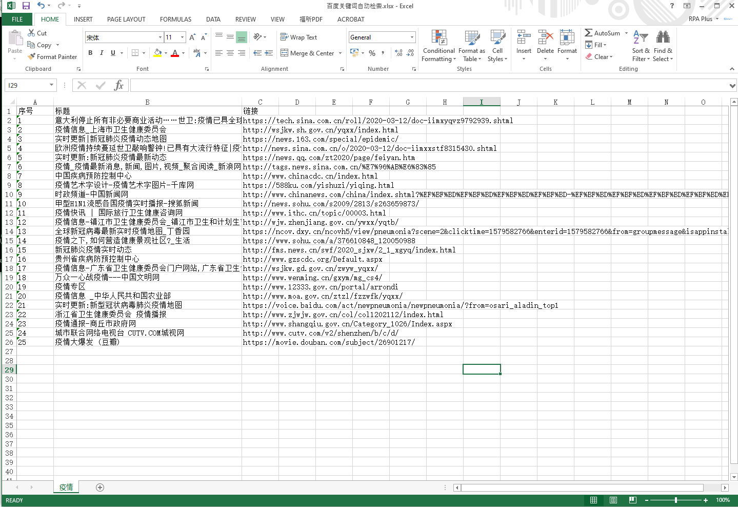This screenshot has height=507, width=738.
Task: Click into the formula bar
Action: click(x=429, y=85)
